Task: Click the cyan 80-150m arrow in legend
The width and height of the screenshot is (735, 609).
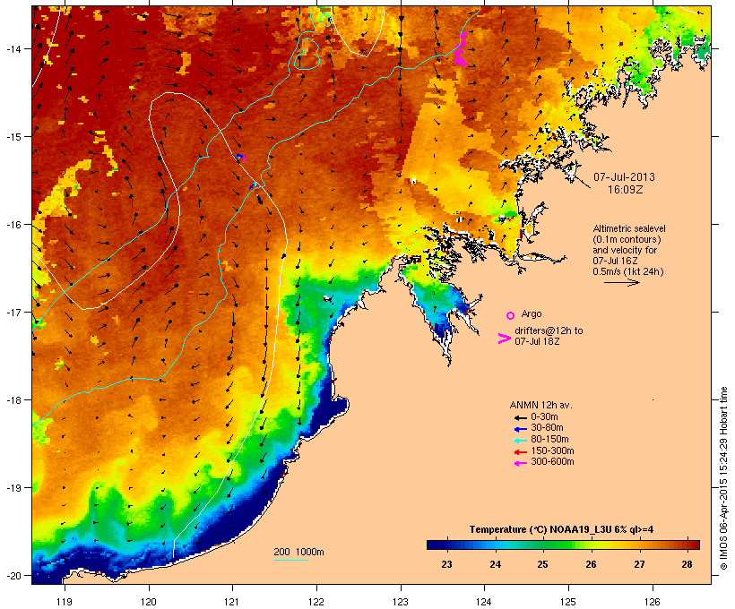Action: click(x=520, y=441)
